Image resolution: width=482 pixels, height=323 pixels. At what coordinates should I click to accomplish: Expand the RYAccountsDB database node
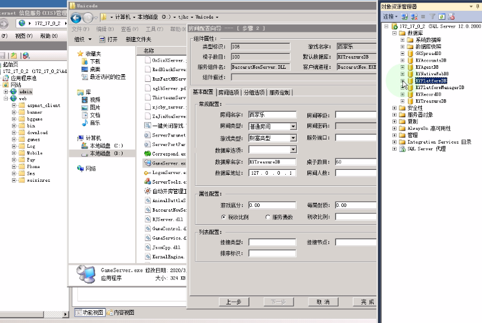point(402,60)
